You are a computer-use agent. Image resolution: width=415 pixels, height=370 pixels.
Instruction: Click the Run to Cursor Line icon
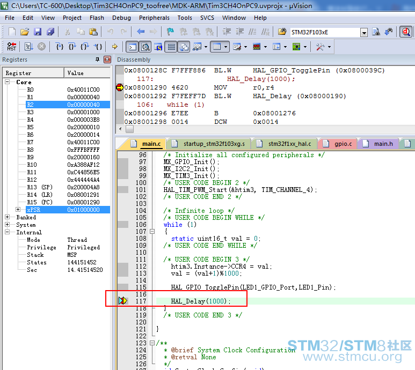tap(98, 47)
